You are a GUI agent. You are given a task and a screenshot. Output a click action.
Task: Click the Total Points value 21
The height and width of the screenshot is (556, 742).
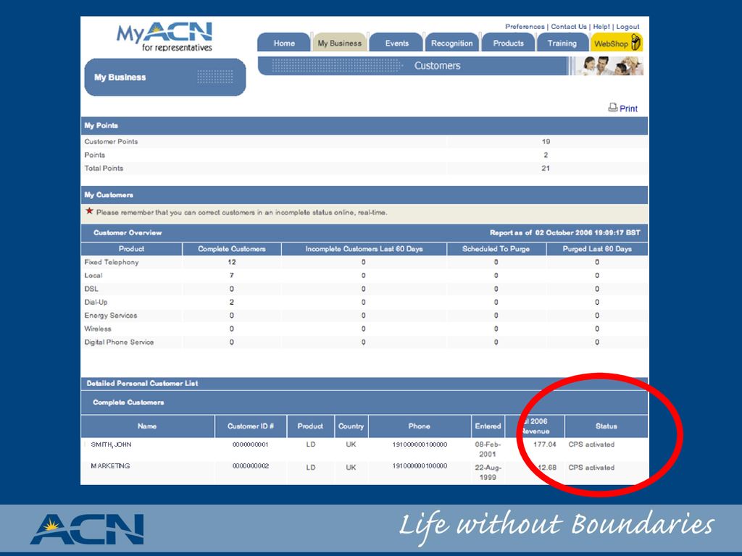point(546,168)
